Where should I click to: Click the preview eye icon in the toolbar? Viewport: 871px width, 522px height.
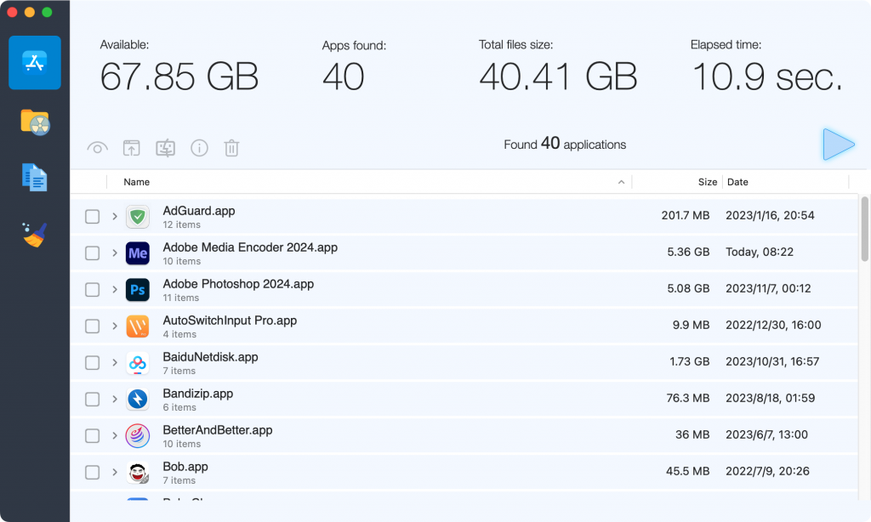[x=97, y=148]
